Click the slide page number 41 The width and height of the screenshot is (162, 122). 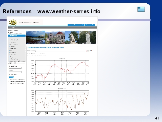[x=157, y=118]
